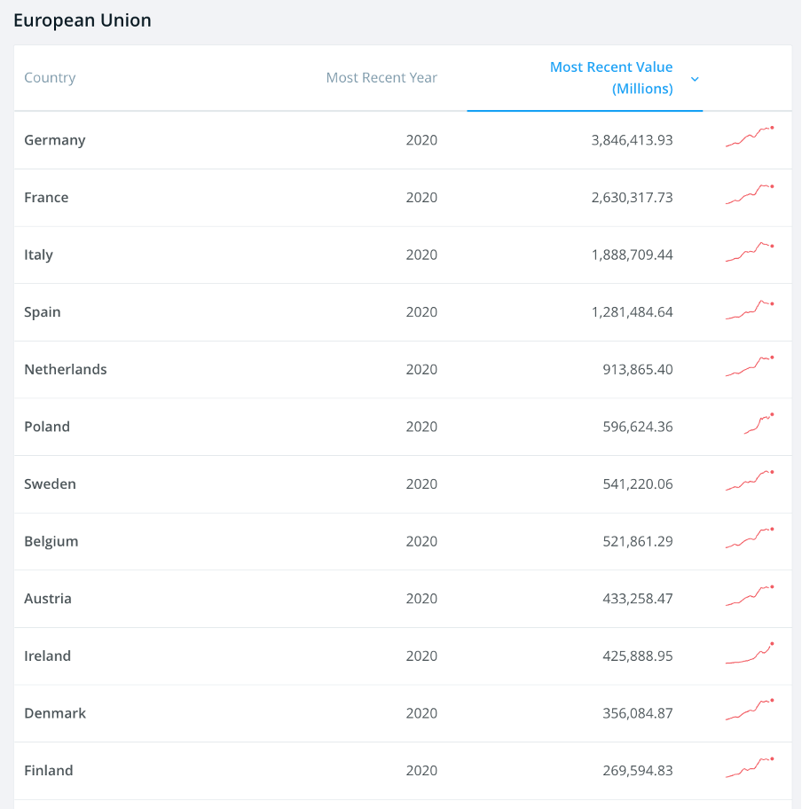Sort table by Country column header
802x809 pixels.
pos(50,77)
